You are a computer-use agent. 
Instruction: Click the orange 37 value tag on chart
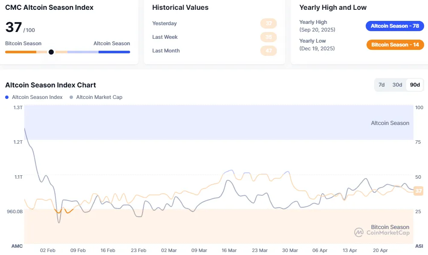[x=418, y=191]
